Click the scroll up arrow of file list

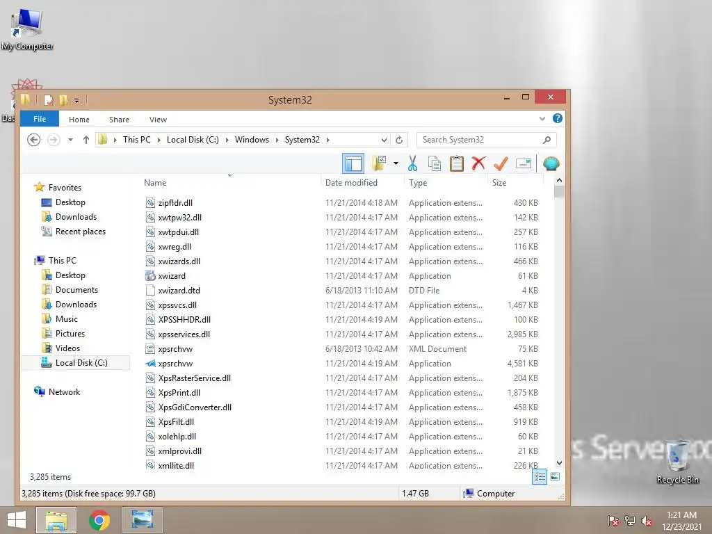560,180
